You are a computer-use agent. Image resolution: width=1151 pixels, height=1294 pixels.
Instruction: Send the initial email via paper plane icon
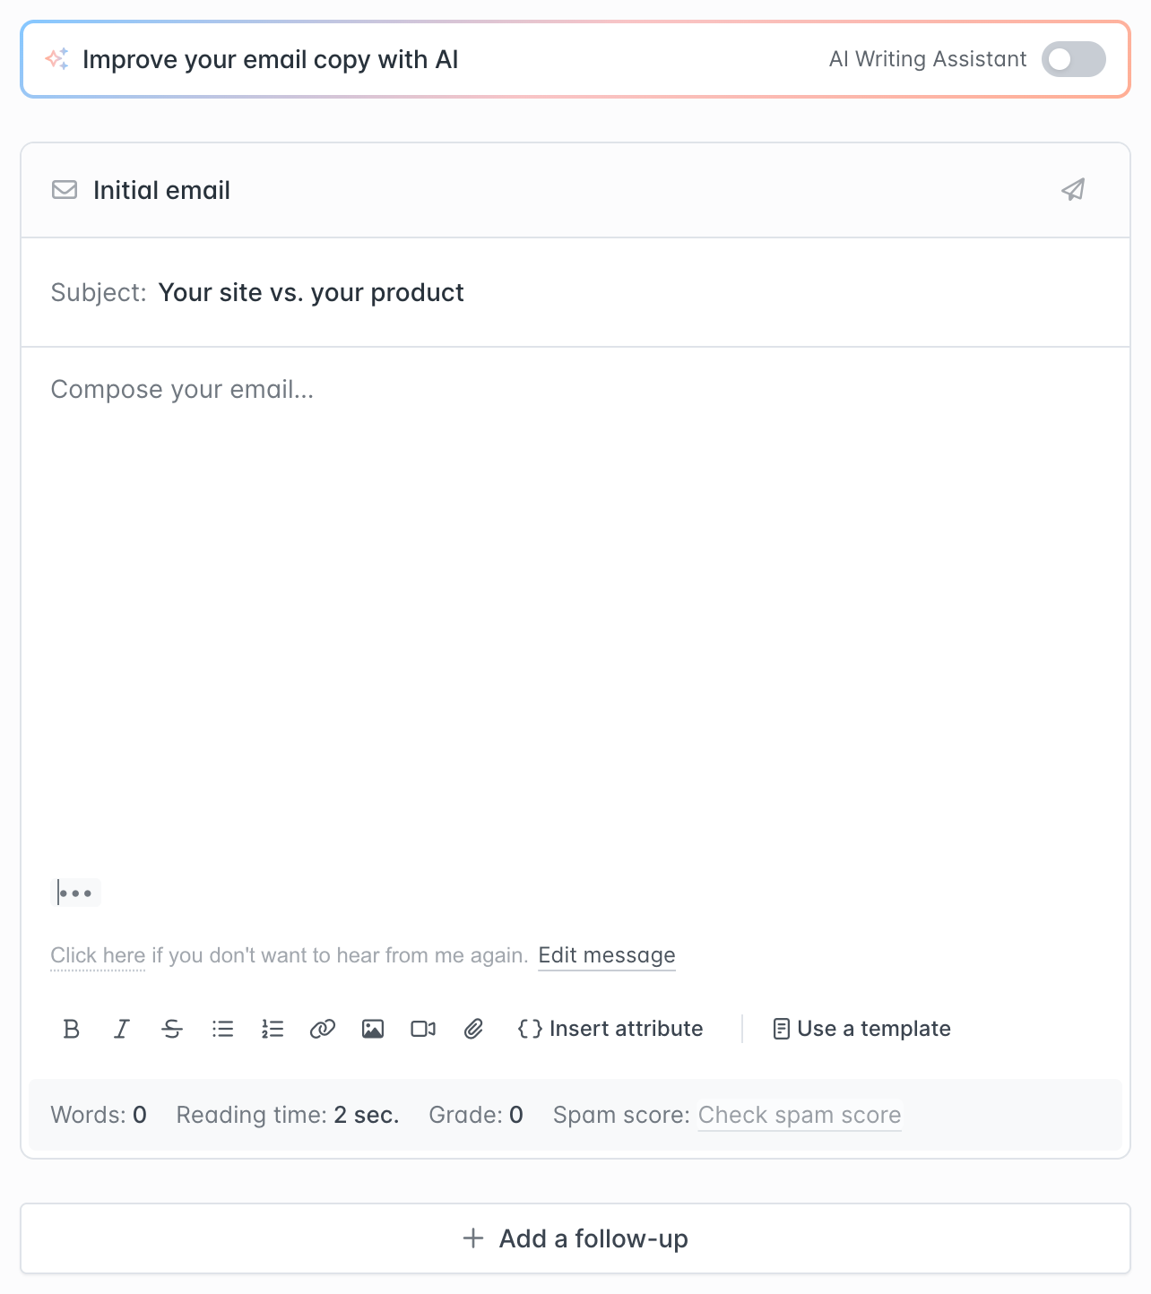tap(1073, 189)
